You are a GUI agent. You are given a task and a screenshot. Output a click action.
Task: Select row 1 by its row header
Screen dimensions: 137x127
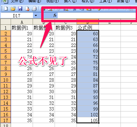5,28
